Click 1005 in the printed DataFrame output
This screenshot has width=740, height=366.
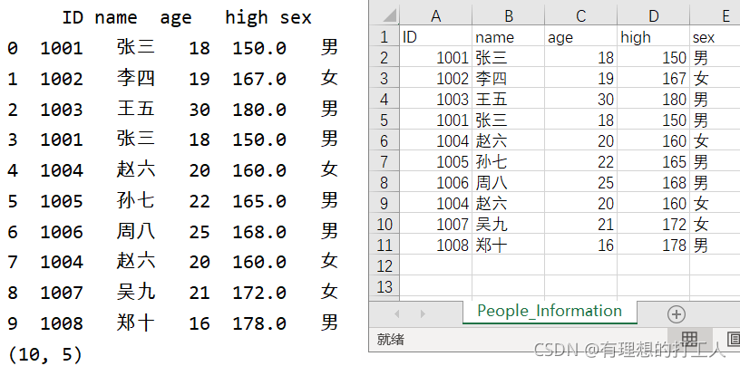pos(62,201)
